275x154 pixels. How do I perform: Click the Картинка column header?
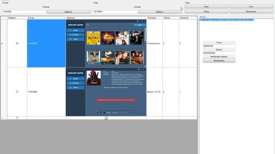[x=106, y=18]
